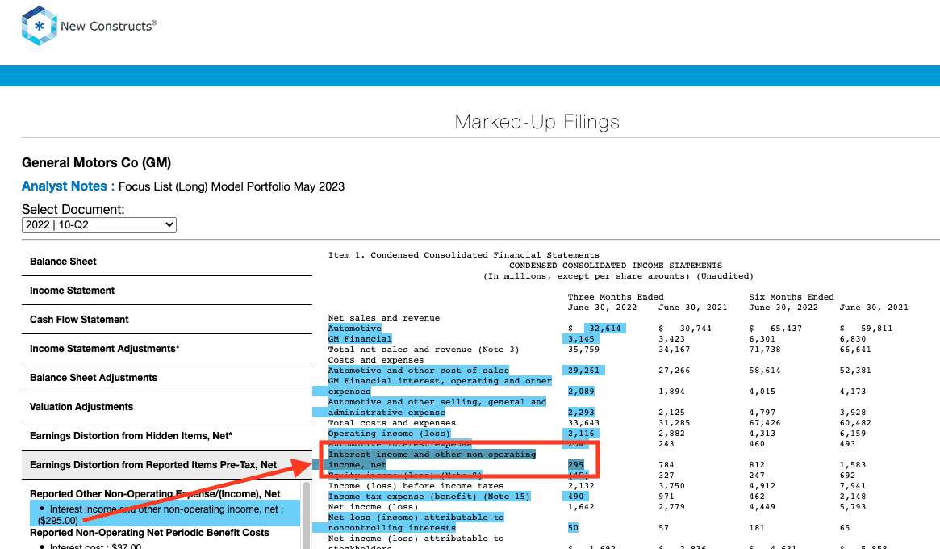Click highlighted GM Financial interest, operating and other expenses
Viewport: 940px width, 549px height.
(x=440, y=387)
